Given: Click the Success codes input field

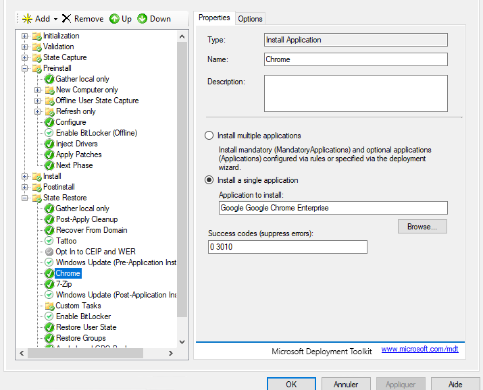Looking at the screenshot, I should tap(287, 247).
